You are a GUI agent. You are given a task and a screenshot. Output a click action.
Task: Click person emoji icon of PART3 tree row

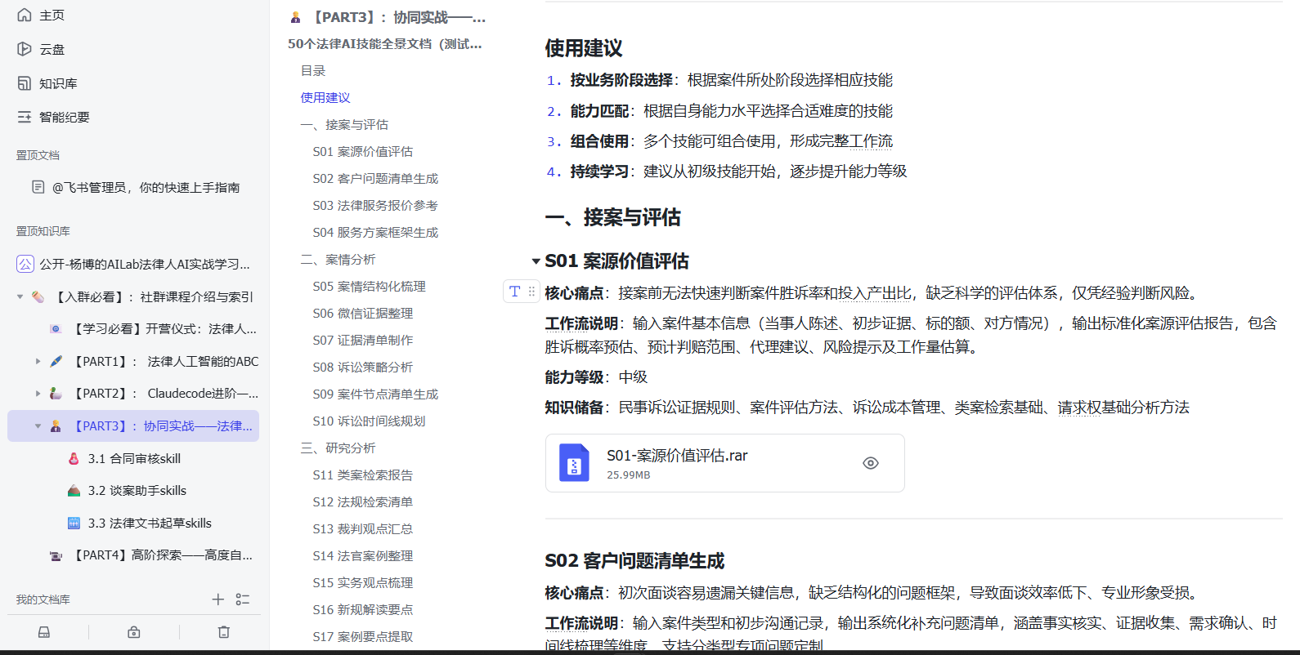click(x=56, y=426)
